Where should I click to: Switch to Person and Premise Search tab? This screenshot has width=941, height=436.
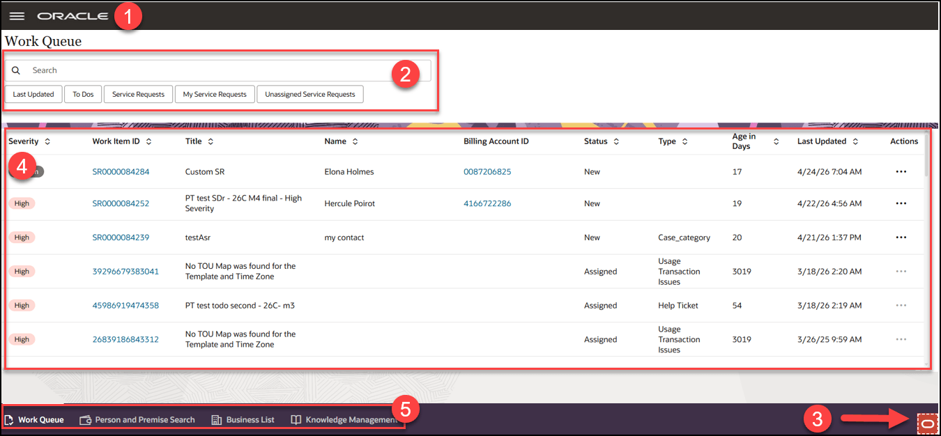pyautogui.click(x=137, y=420)
